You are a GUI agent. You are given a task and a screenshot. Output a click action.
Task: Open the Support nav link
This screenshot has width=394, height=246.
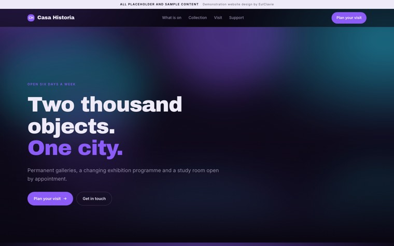(x=236, y=18)
